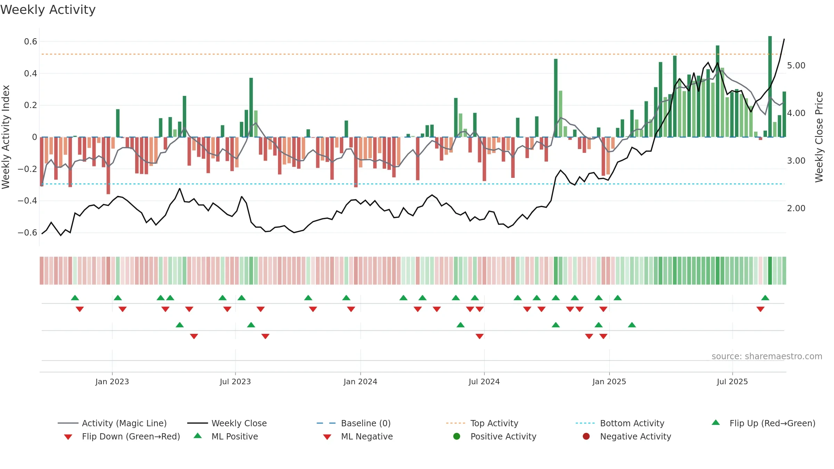Viewport: 834px width, 469px height.
Task: Click the Weekly Close Price axis title
Action: click(x=819, y=137)
